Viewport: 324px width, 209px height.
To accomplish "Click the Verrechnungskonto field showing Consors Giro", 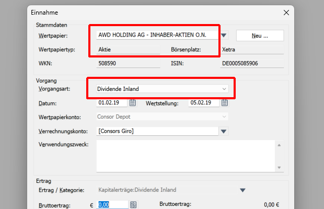I will [157, 131].
